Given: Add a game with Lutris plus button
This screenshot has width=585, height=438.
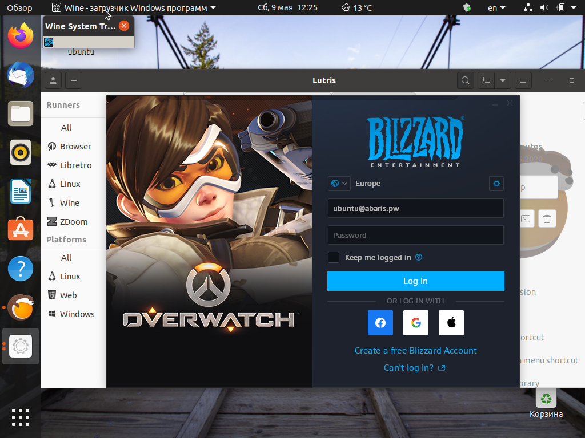Looking at the screenshot, I should click(x=74, y=80).
